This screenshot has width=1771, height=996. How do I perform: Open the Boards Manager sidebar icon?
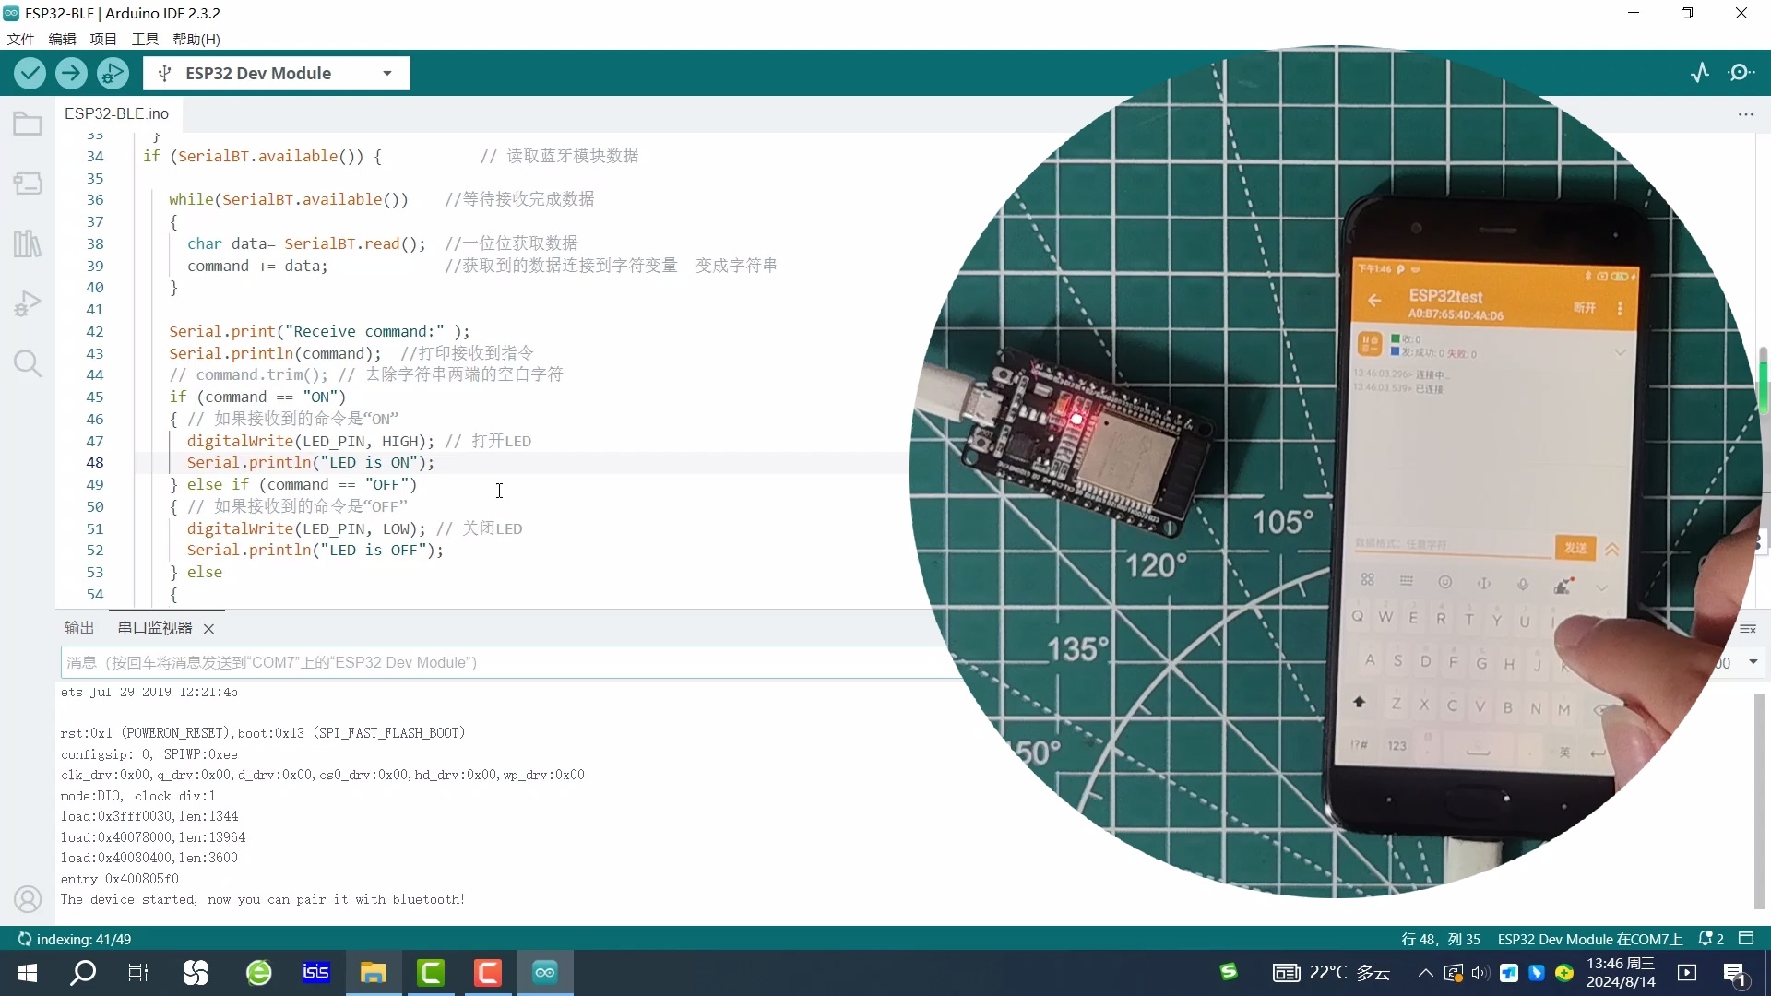(x=27, y=183)
